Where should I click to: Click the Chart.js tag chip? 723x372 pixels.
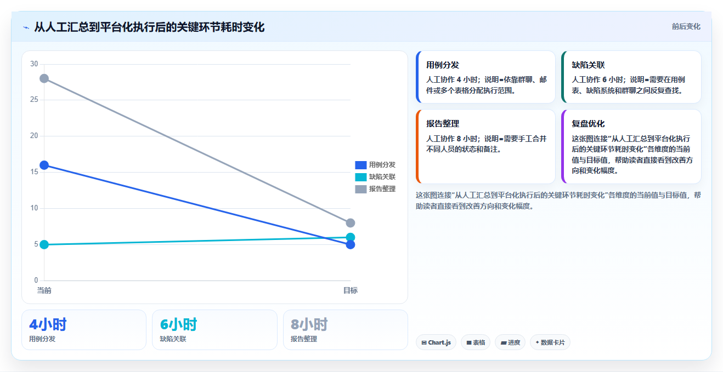[436, 342]
